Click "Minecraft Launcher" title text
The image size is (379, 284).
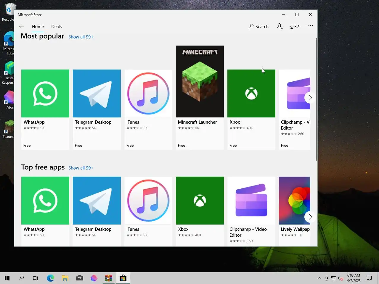197,122
